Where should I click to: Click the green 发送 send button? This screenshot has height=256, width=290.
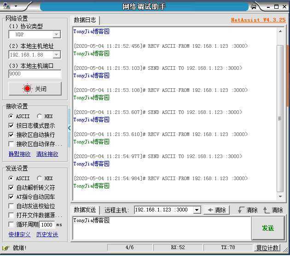coord(268,228)
